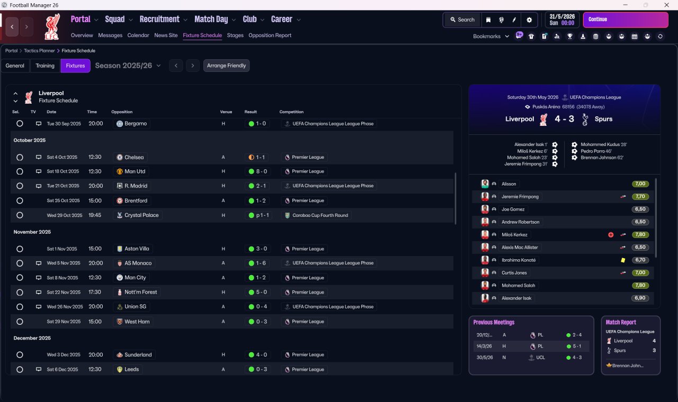Screen dimensions: 678x402
Task: Click the coin stack finances icon
Action: (596, 36)
